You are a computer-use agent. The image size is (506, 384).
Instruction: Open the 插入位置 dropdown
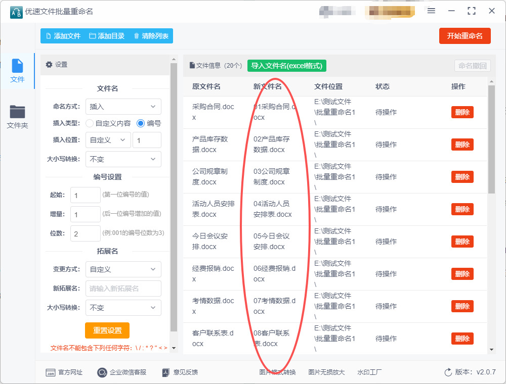pos(108,140)
